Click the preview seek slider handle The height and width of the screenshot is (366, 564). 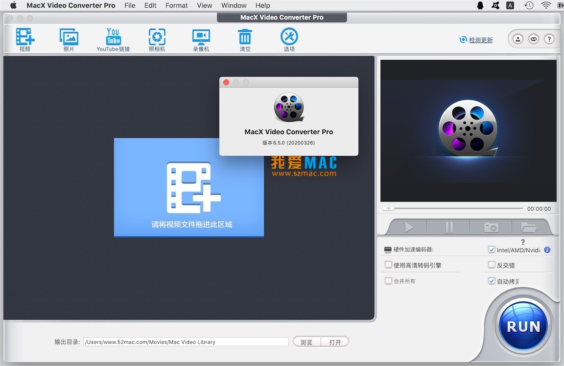pyautogui.click(x=388, y=208)
